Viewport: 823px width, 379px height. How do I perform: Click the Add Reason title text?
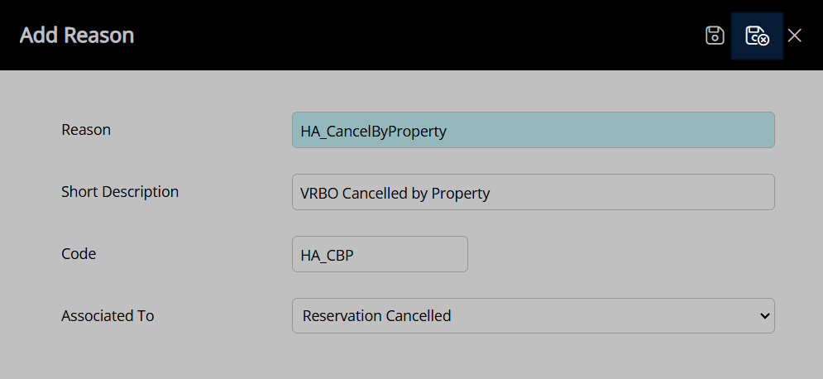click(x=77, y=36)
